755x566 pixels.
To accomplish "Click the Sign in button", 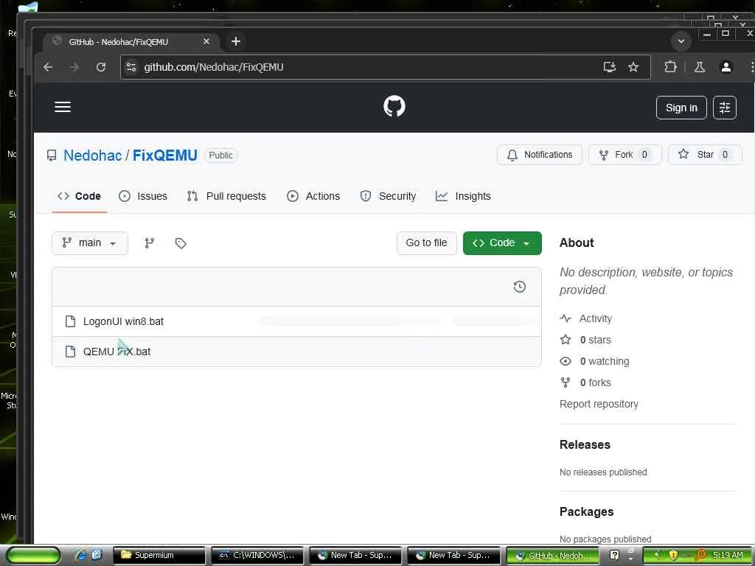I will point(681,108).
